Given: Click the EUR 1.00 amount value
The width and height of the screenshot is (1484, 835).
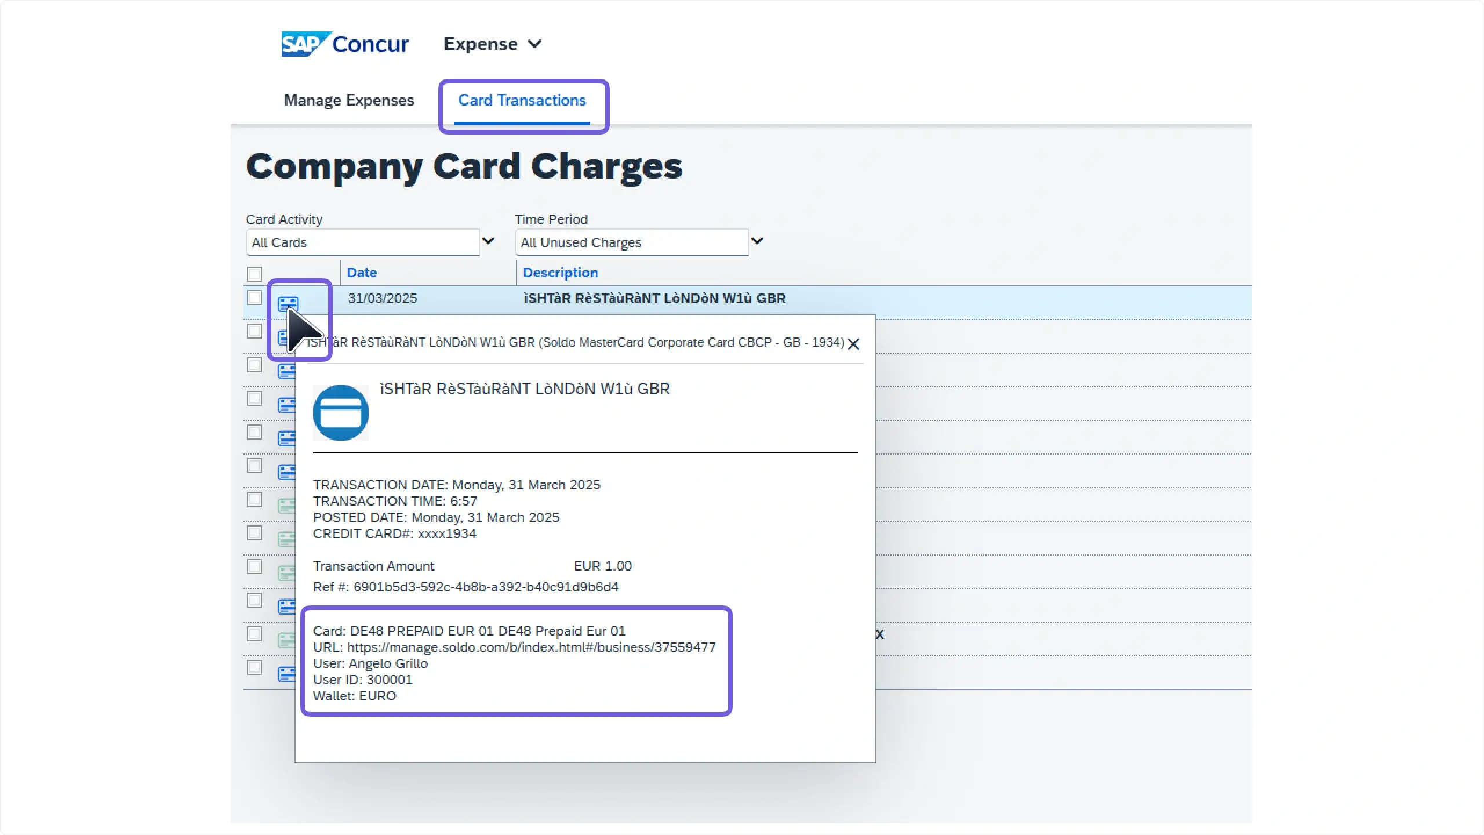Looking at the screenshot, I should 603,566.
